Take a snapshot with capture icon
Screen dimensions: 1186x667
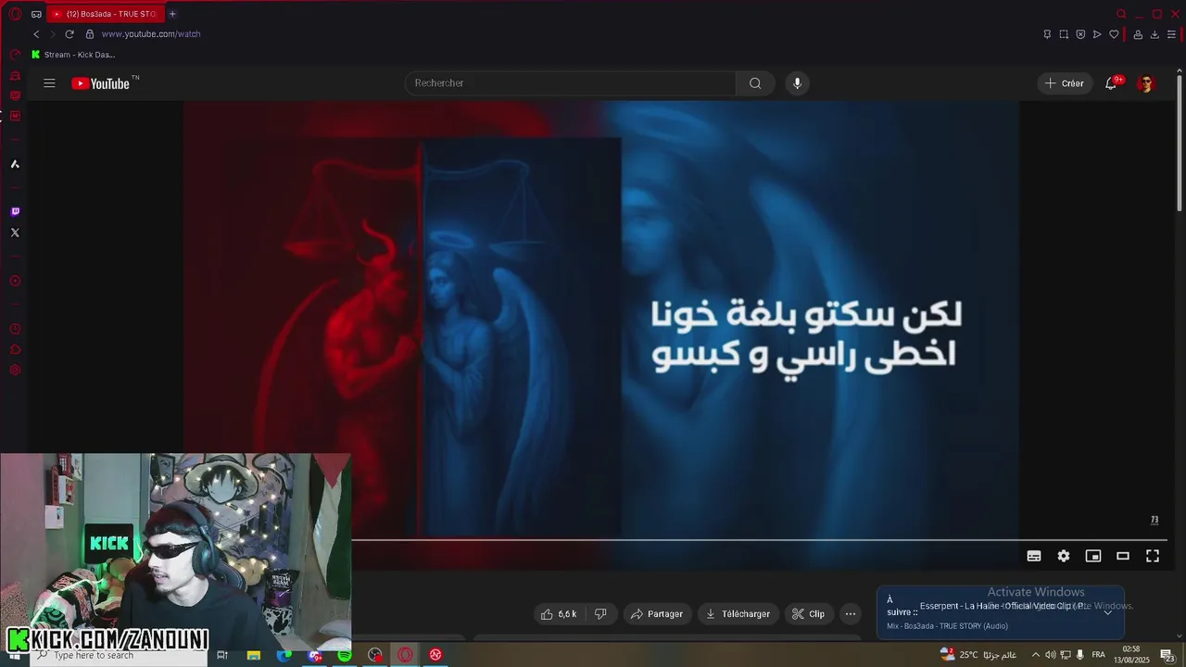coord(1064,34)
